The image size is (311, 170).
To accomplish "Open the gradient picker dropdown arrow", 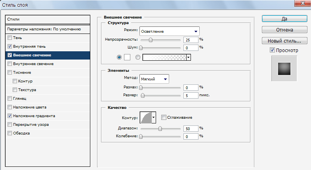I will click(x=189, y=57).
